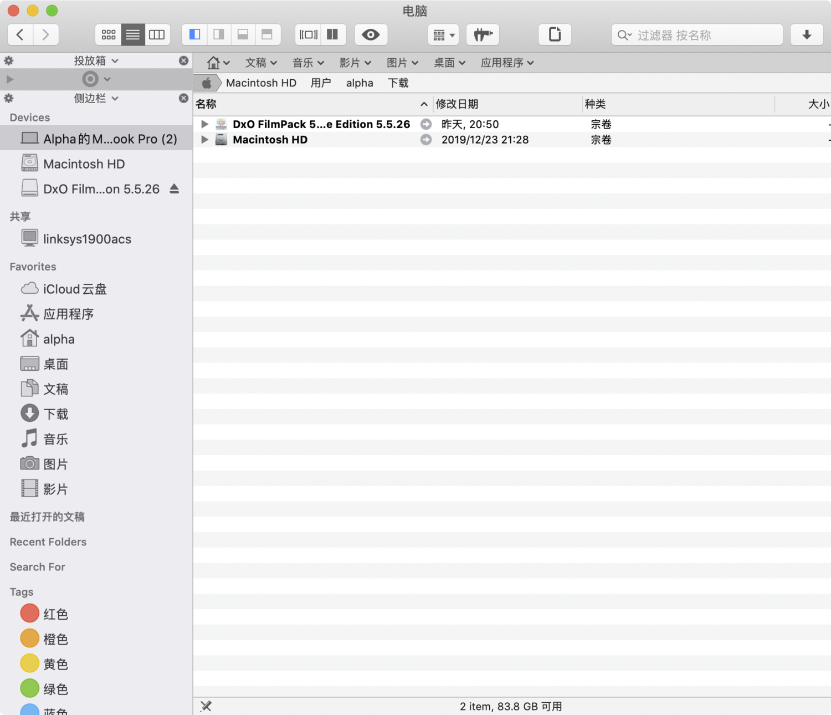Open search filter options magnifier
Image resolution: width=831 pixels, height=715 pixels.
coord(624,35)
